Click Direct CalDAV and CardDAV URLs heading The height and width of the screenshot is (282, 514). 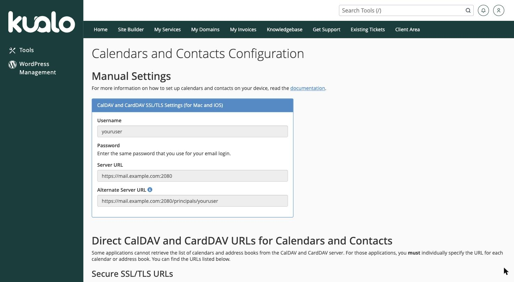[x=242, y=241]
